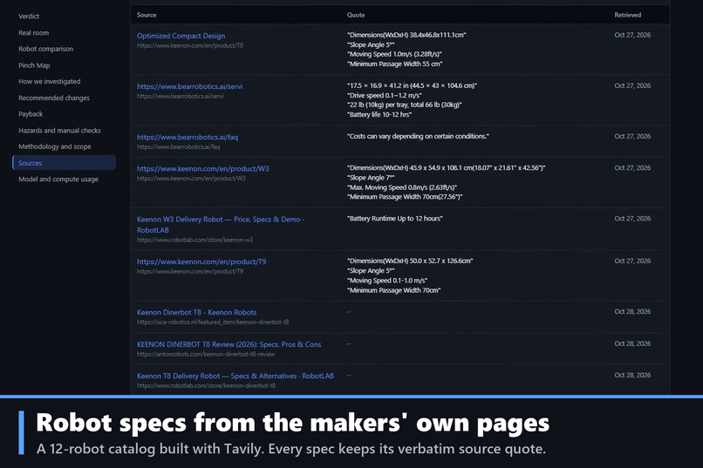703x468 pixels.
Task: Click the Retrieved column header
Action: [x=628, y=15]
